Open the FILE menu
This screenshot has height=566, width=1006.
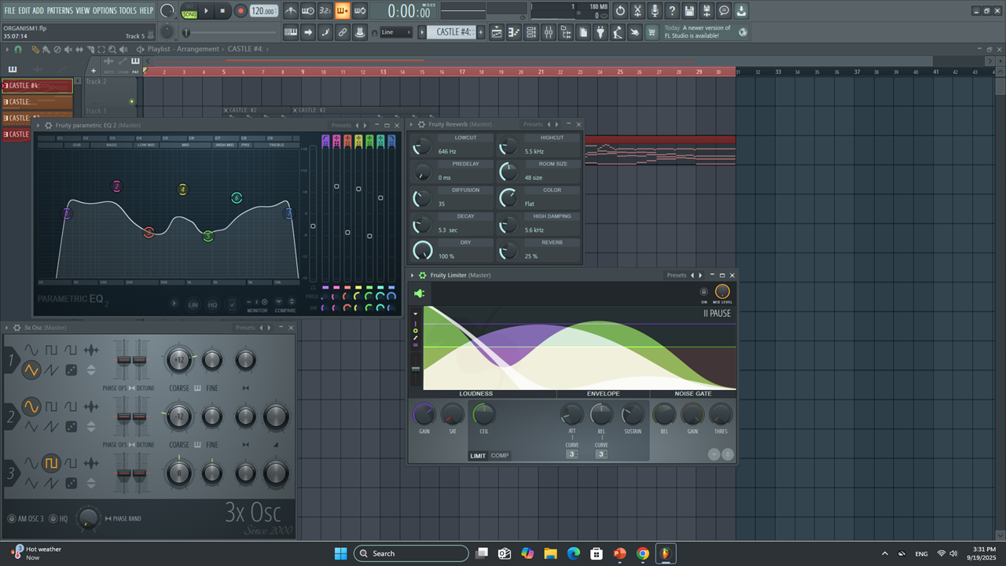(10, 10)
